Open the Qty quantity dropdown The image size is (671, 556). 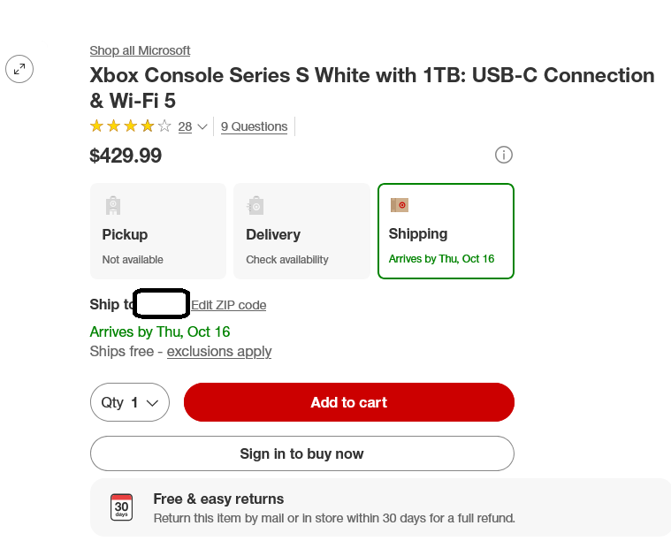coord(130,402)
